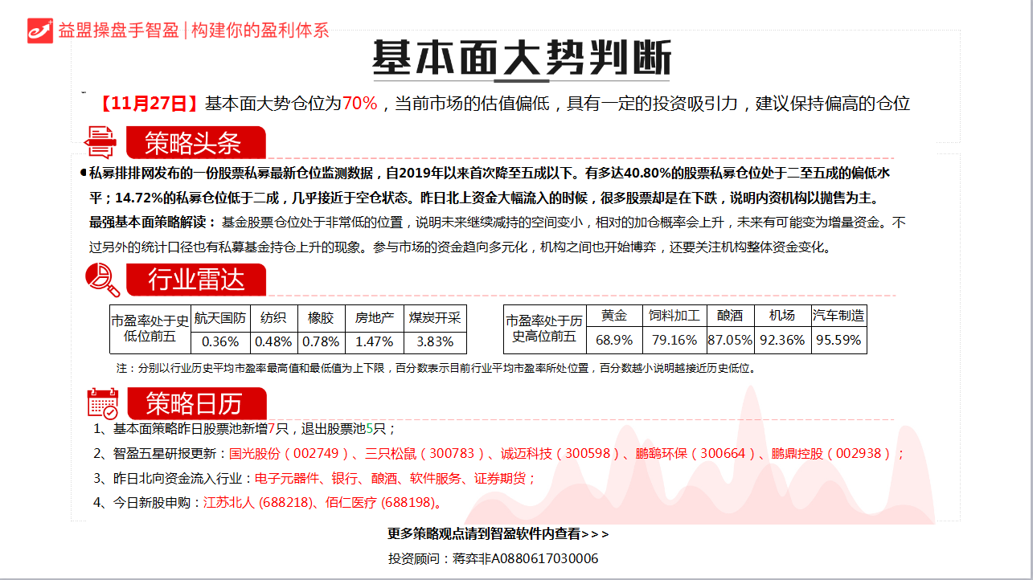This screenshot has height=580, width=1033.
Task: Select the 汽车制造 cell in high-PE table
Action: [838, 317]
